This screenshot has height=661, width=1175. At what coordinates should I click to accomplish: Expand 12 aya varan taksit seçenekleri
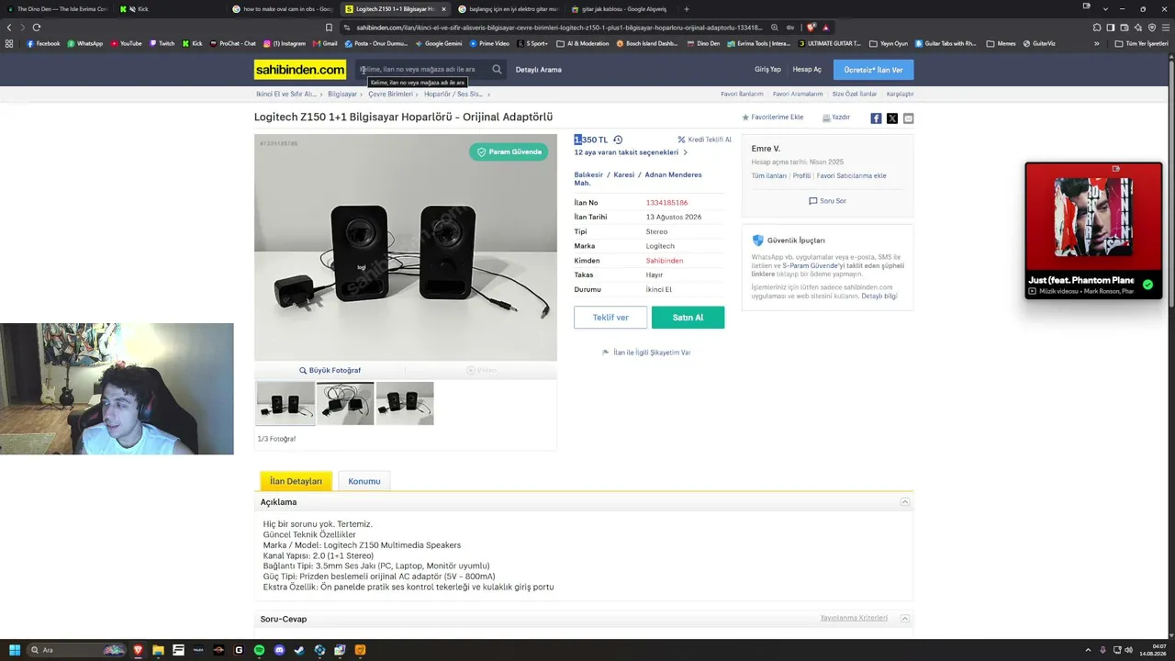tap(631, 152)
